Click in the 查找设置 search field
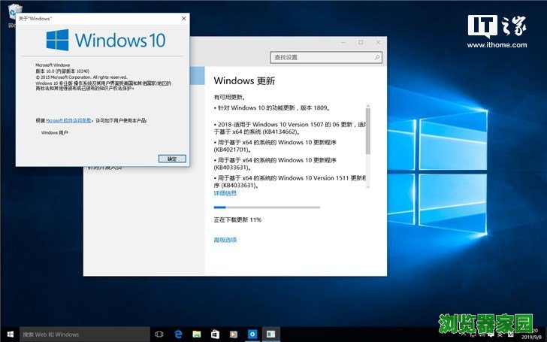The height and width of the screenshot is (342, 547). (319, 57)
